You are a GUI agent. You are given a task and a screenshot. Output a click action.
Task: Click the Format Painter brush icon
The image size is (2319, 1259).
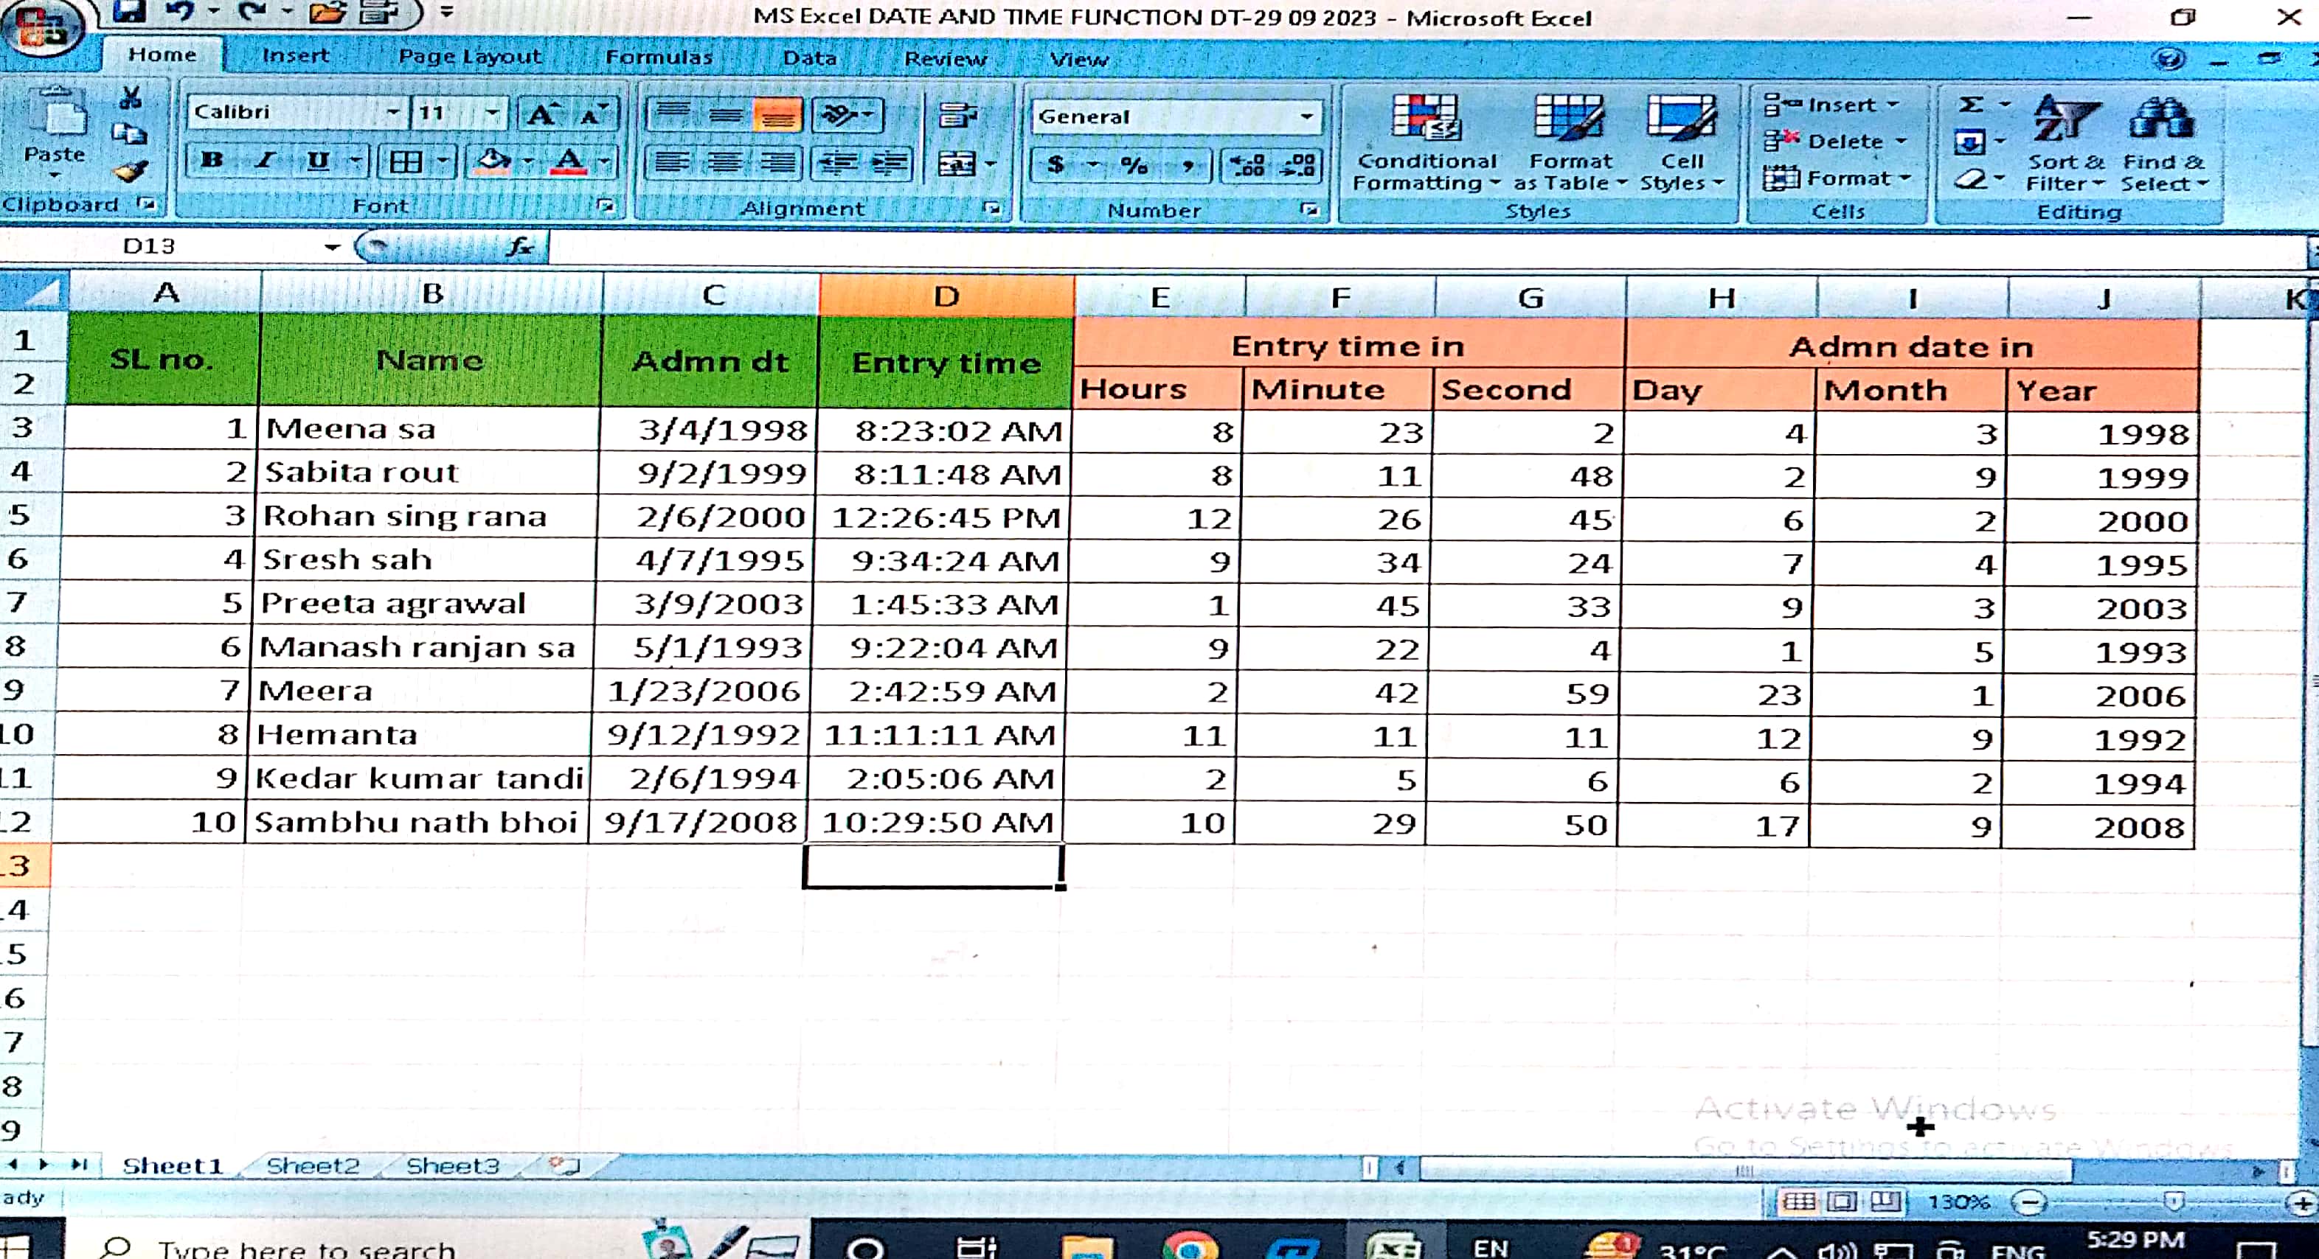(x=131, y=172)
